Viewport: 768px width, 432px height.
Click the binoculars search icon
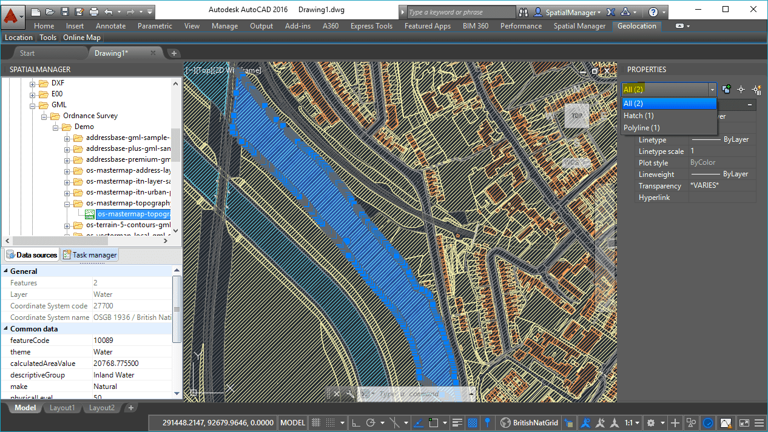[524, 12]
